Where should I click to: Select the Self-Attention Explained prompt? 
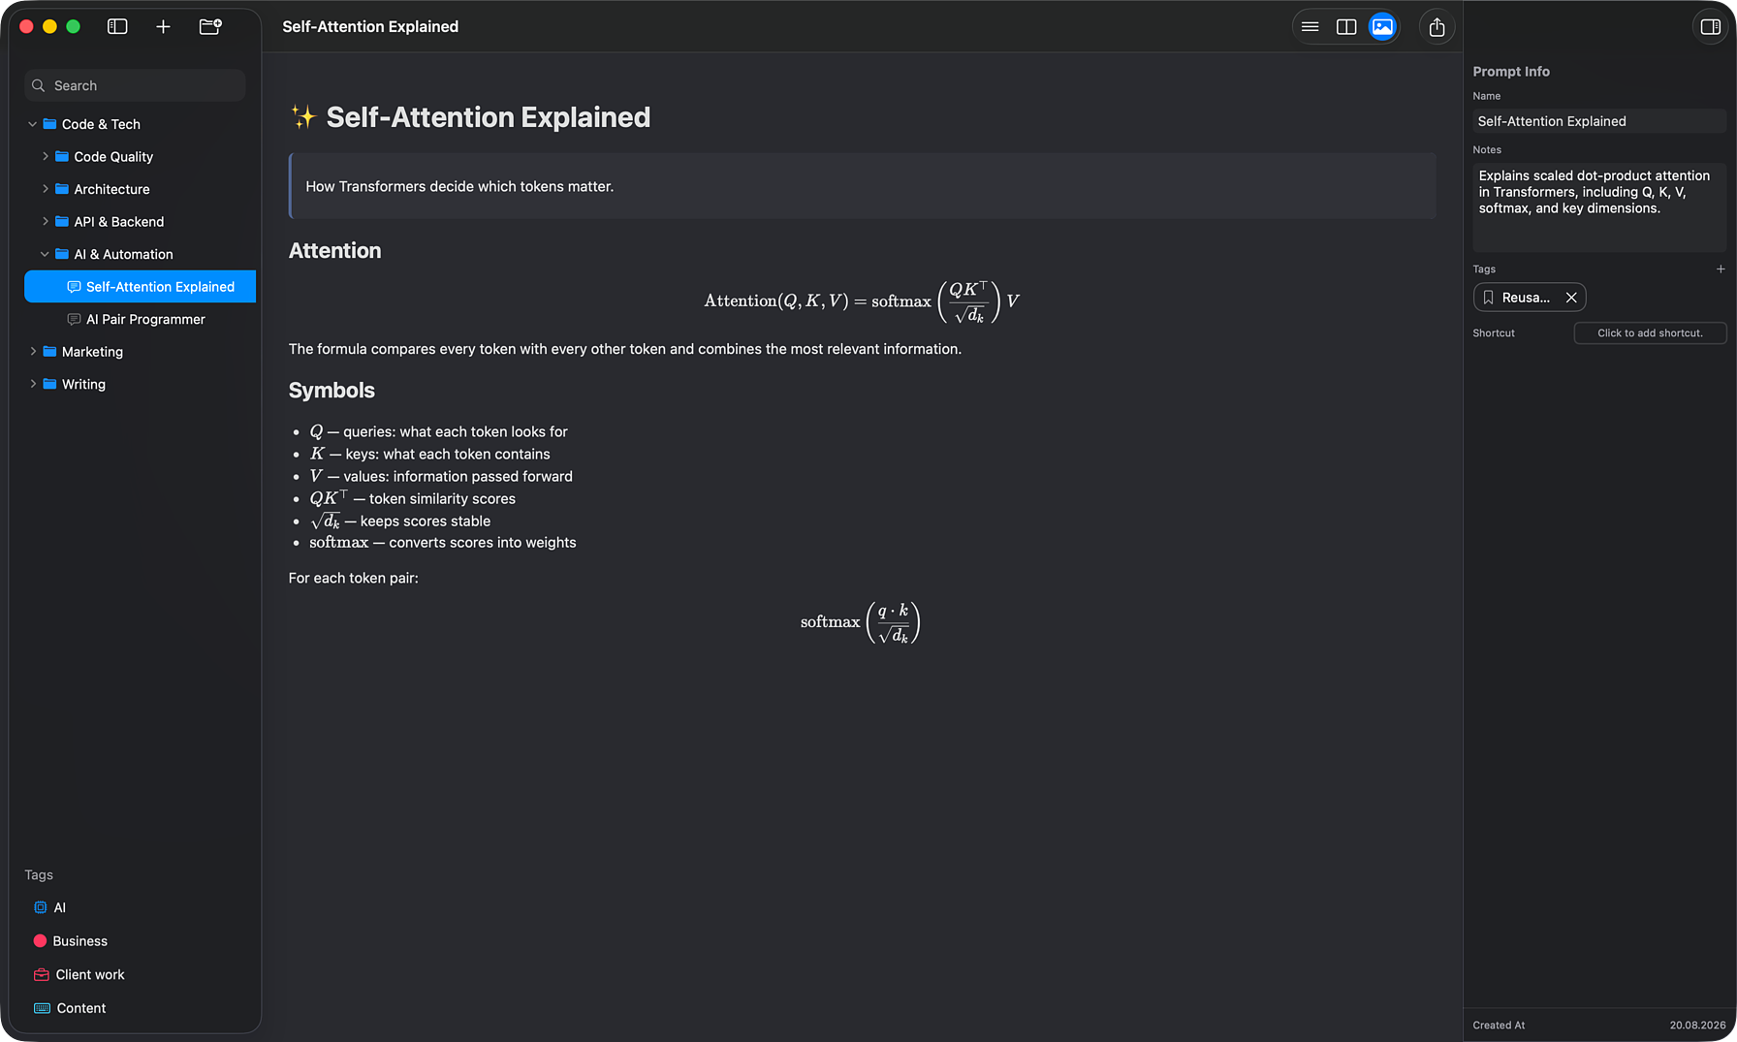[x=140, y=287]
